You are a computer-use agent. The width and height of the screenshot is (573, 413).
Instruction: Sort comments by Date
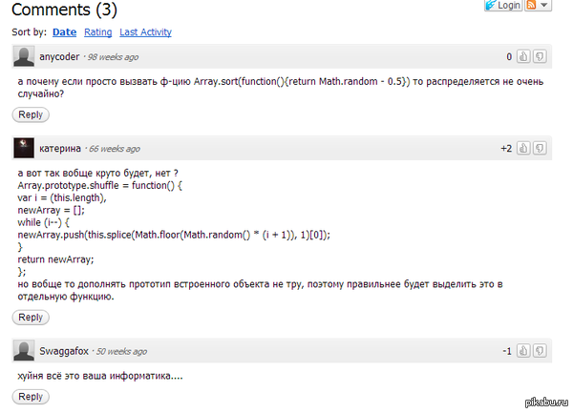click(65, 32)
